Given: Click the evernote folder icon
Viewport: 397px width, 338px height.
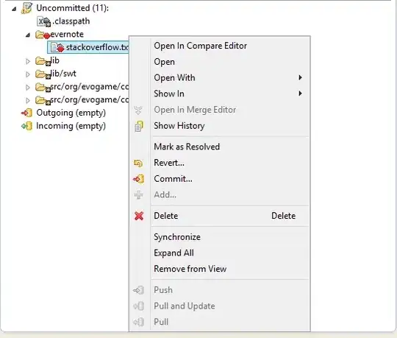Looking at the screenshot, I should 43,35.
